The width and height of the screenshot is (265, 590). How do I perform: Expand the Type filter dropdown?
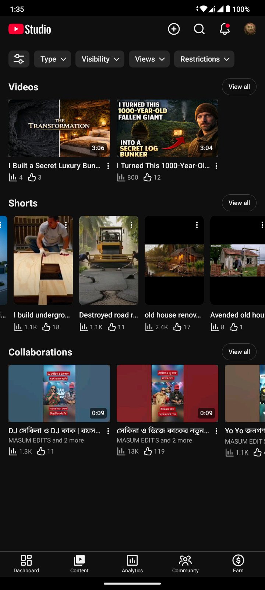pos(52,59)
